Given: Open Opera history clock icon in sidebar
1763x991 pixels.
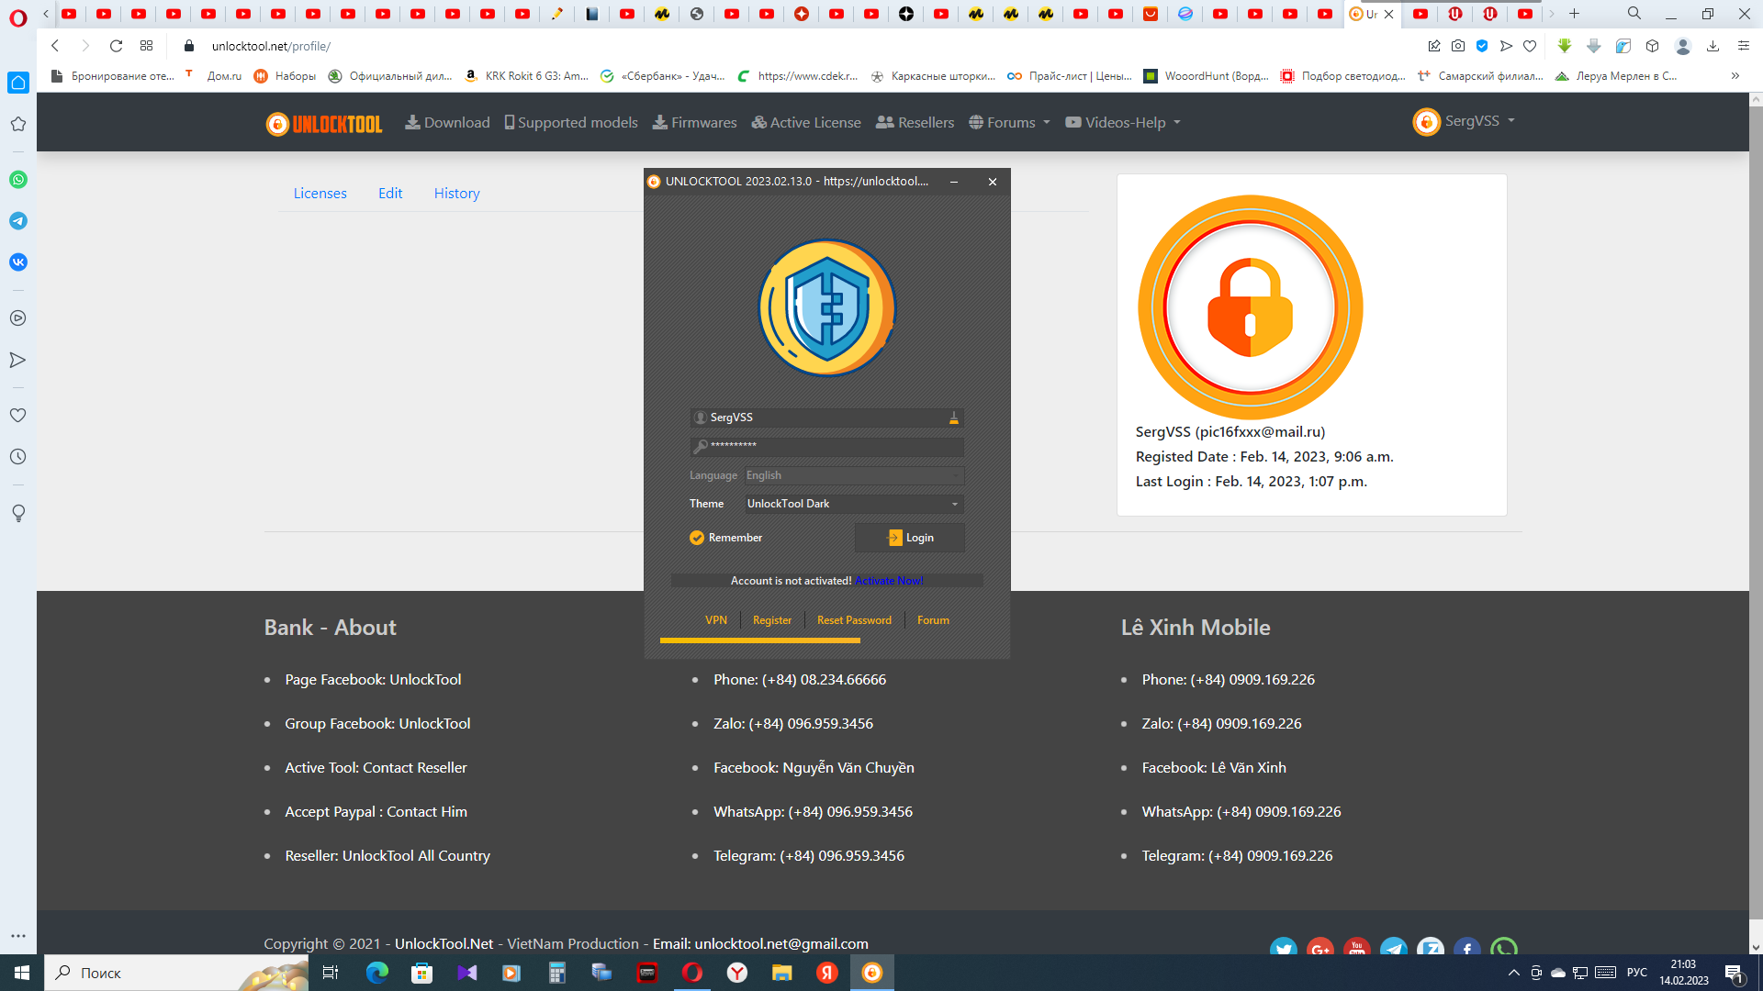Looking at the screenshot, I should point(18,457).
